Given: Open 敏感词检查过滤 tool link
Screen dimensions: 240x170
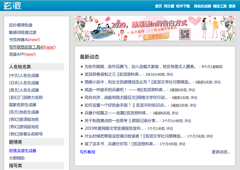Looking at the screenshot, I should (x=22, y=32).
